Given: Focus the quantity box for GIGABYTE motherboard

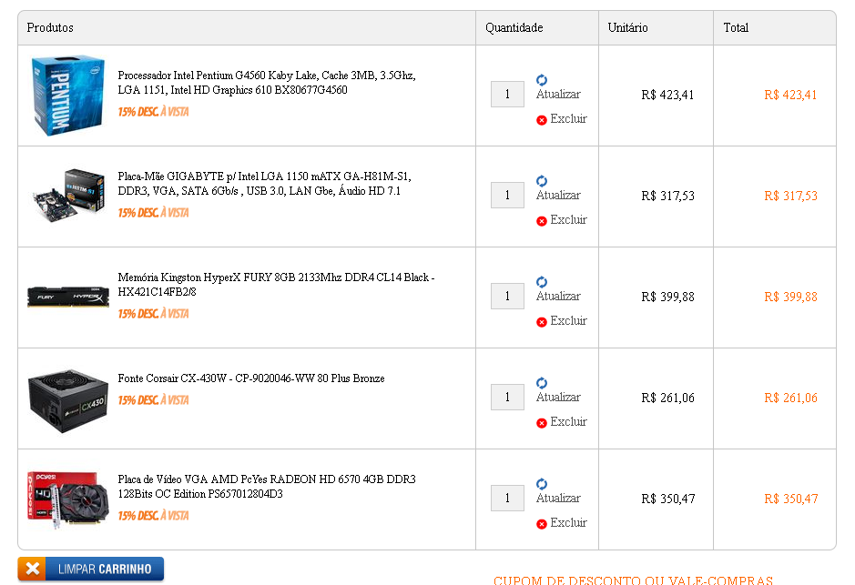Looking at the screenshot, I should coord(508,195).
